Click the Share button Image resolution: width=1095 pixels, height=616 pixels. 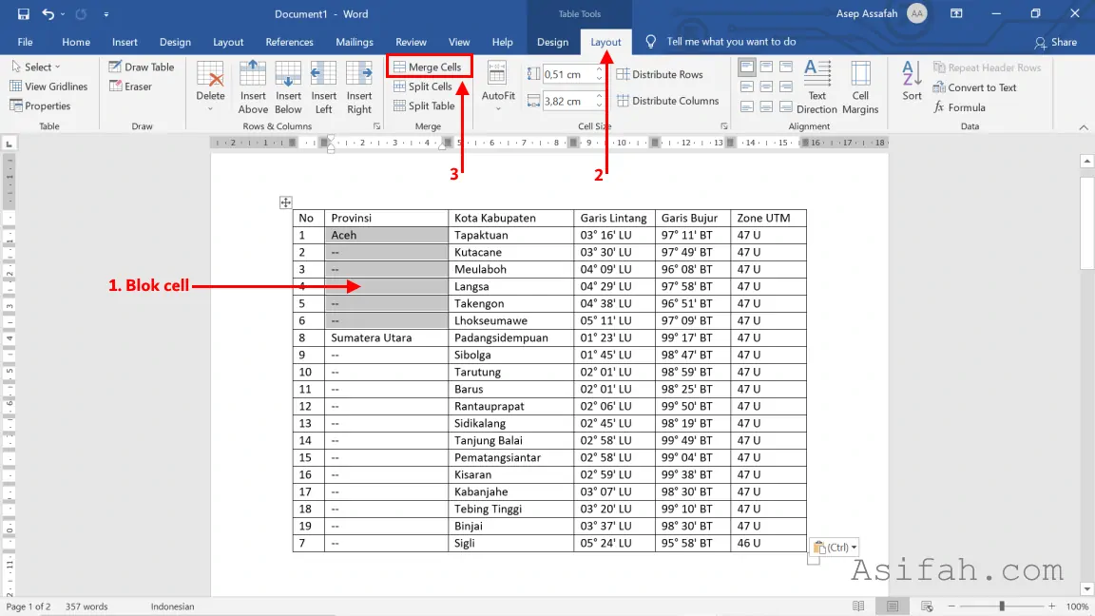(1056, 42)
